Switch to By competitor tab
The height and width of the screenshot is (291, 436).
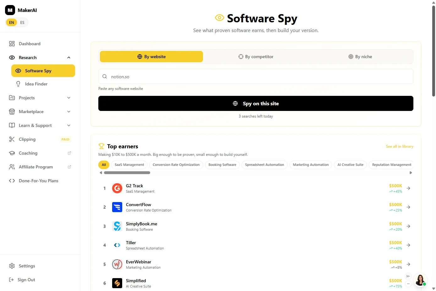tap(256, 57)
